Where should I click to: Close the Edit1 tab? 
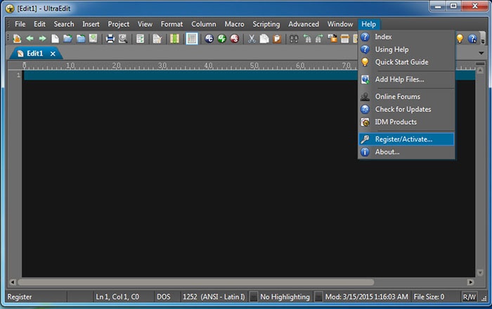(x=53, y=54)
